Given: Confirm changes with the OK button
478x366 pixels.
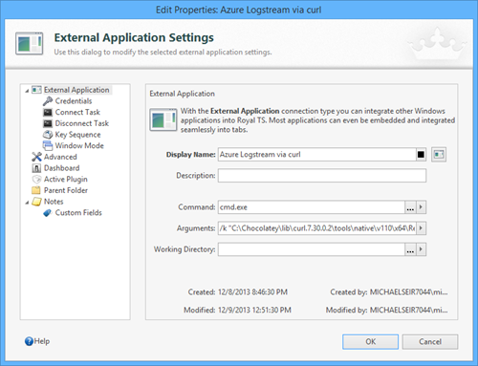Looking at the screenshot, I should [x=370, y=341].
